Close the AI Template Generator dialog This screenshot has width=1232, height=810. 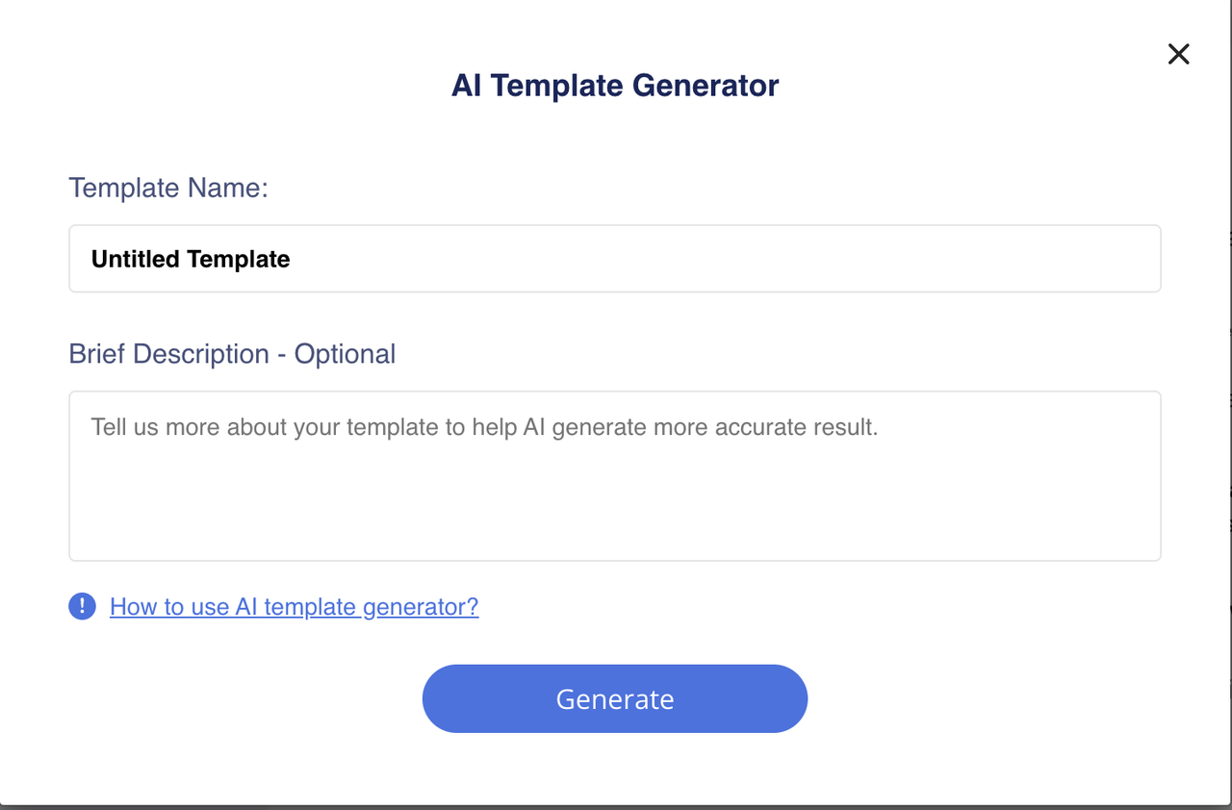coord(1178,54)
